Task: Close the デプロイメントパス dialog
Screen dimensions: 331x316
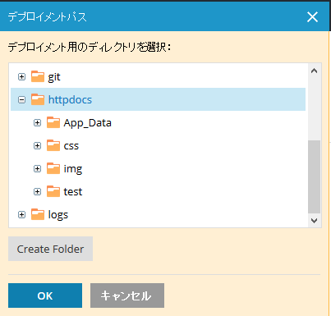Action: coord(312,17)
